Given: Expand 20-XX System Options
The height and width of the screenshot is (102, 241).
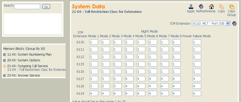Looking at the screenshot, I should 4,60.
